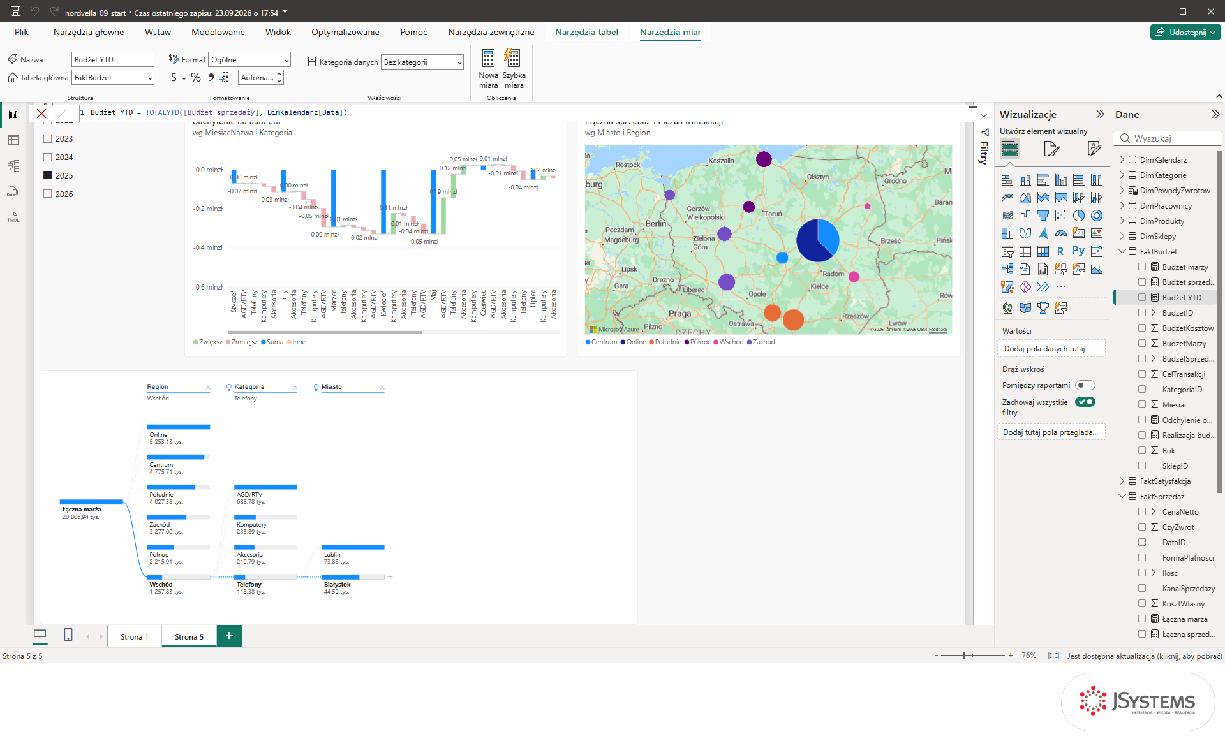The height and width of the screenshot is (741, 1225).
Task: Add a new report page
Action: [x=229, y=636]
